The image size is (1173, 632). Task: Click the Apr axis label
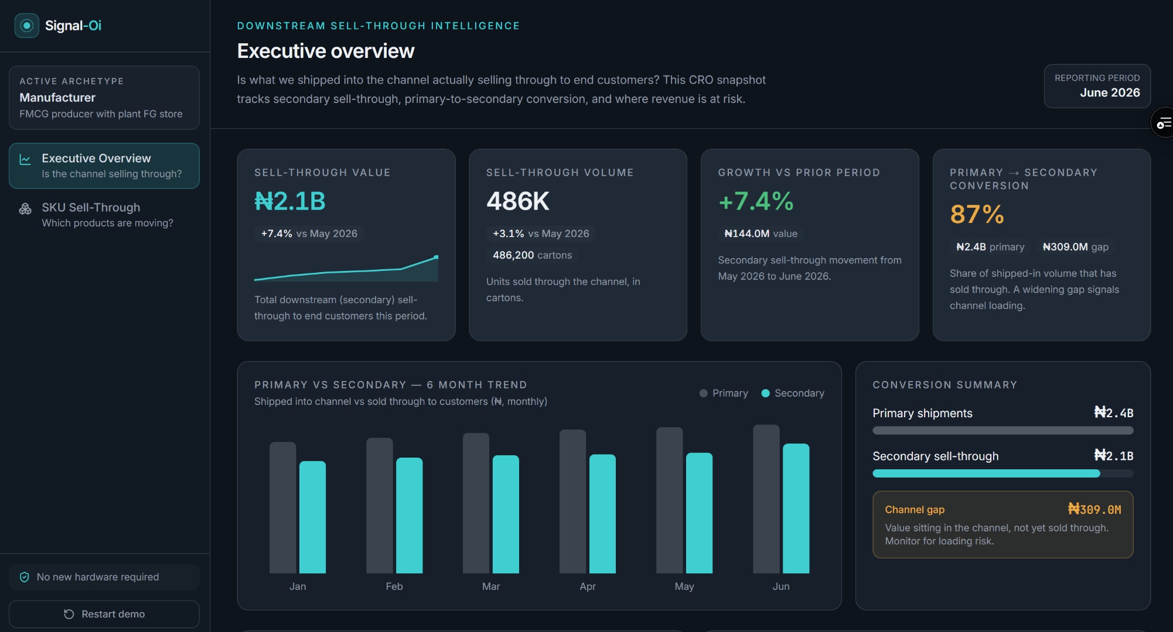click(588, 586)
